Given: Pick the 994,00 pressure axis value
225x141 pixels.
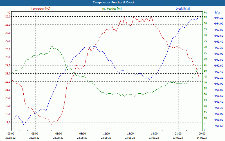Looking at the screenshot, I should coord(219,24).
